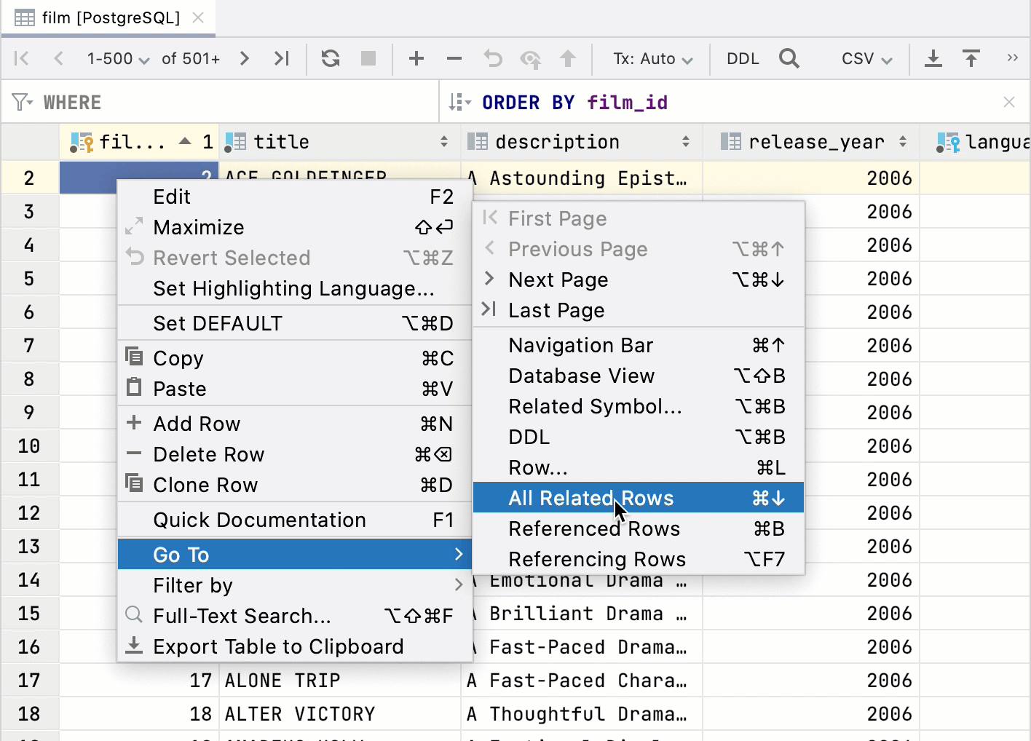1031x741 pixels.
Task: Close the filter panel with the X
Action: tap(1011, 102)
